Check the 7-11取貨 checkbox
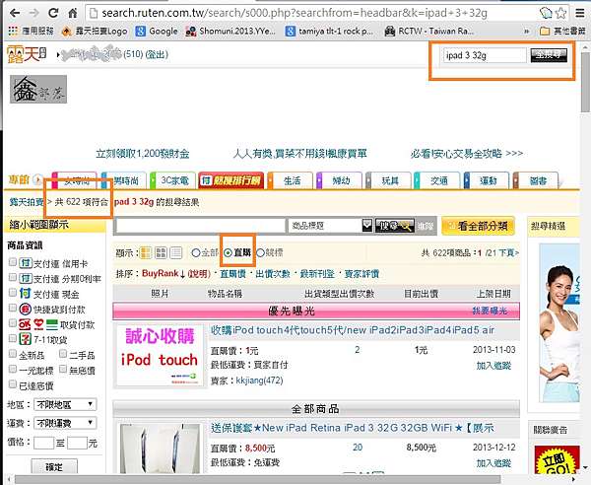The height and width of the screenshot is (485, 591). 13,338
